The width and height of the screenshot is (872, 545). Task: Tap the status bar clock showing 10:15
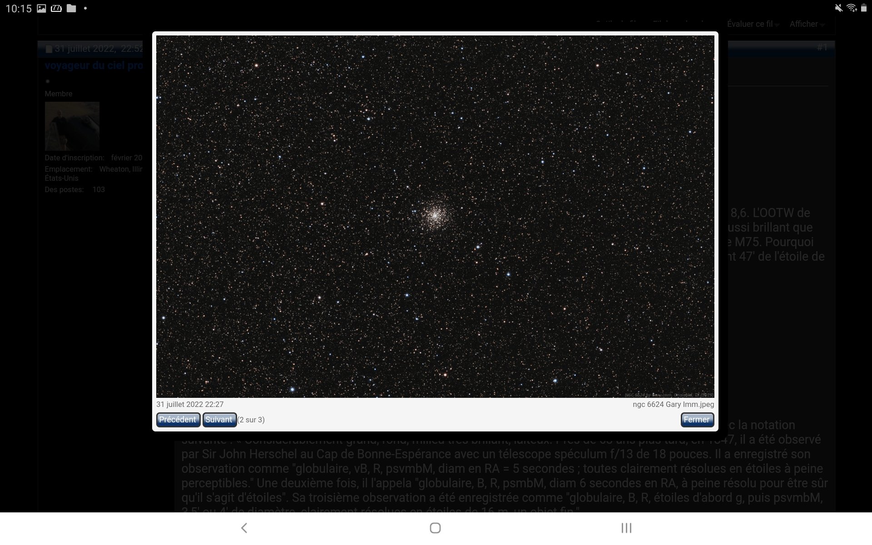click(19, 8)
